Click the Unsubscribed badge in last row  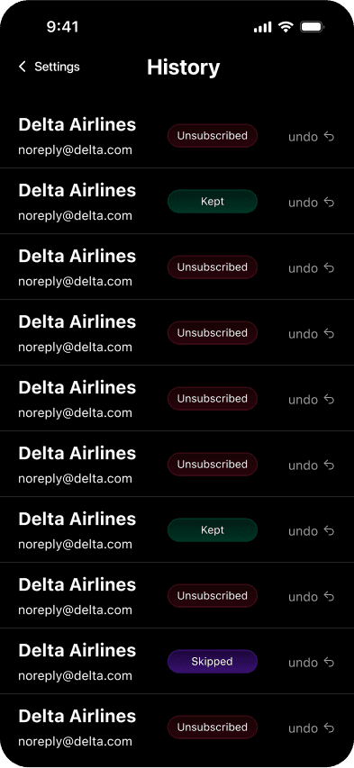tap(213, 727)
